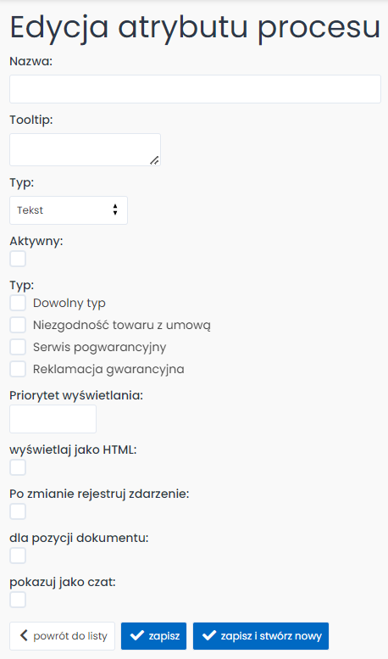Click the left chevron icon on powrót button
The height and width of the screenshot is (659, 388).
(24, 635)
